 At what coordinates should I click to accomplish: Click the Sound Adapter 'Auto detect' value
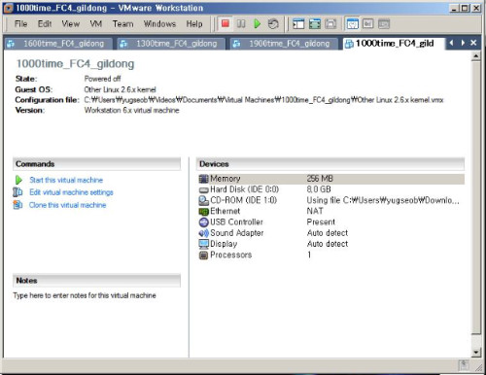328,233
